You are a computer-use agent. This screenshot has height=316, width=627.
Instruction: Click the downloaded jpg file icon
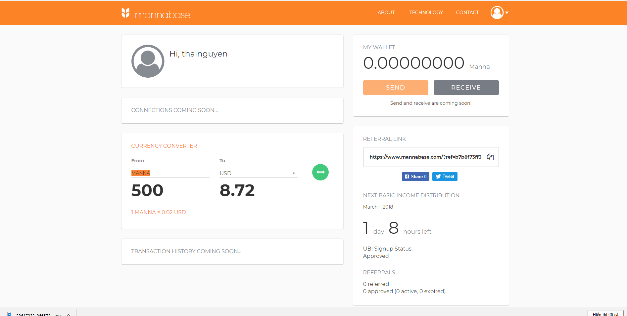click(9, 314)
